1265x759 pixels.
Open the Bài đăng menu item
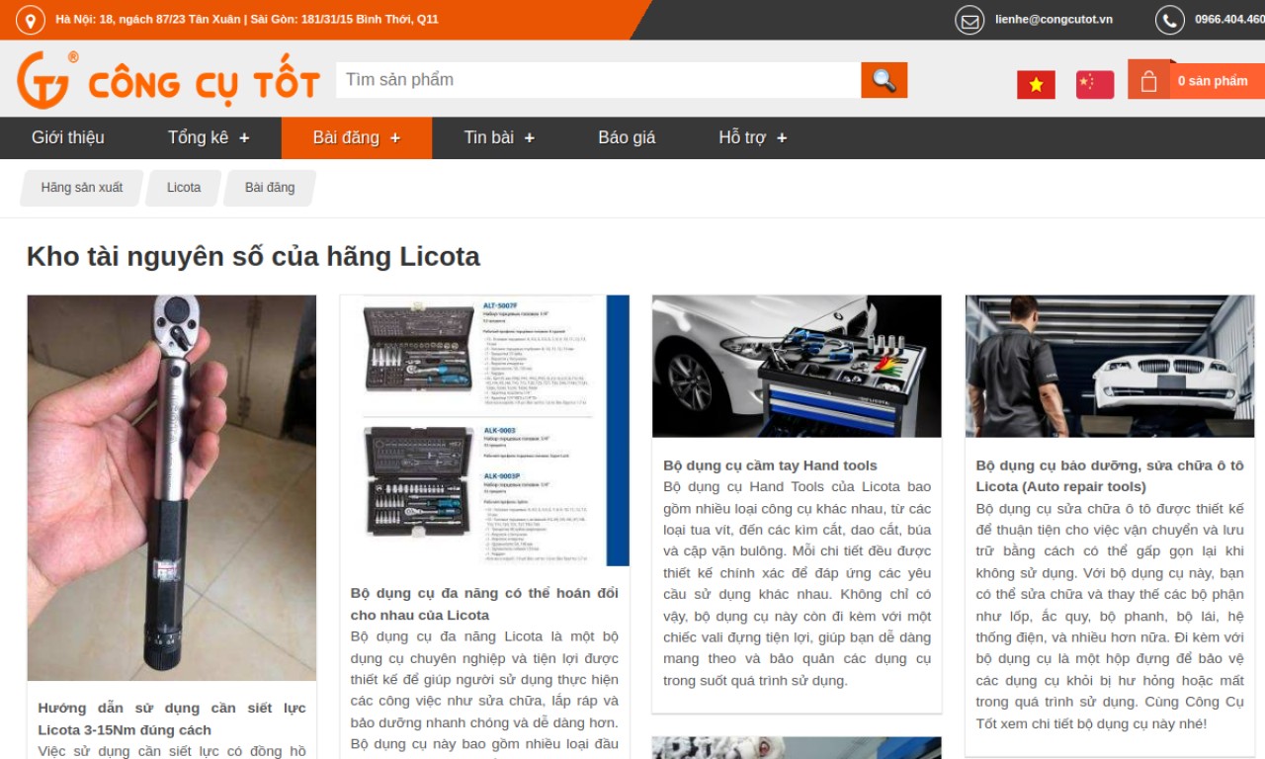[346, 137]
